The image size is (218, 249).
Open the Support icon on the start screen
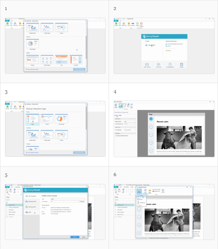pyautogui.click(x=182, y=65)
